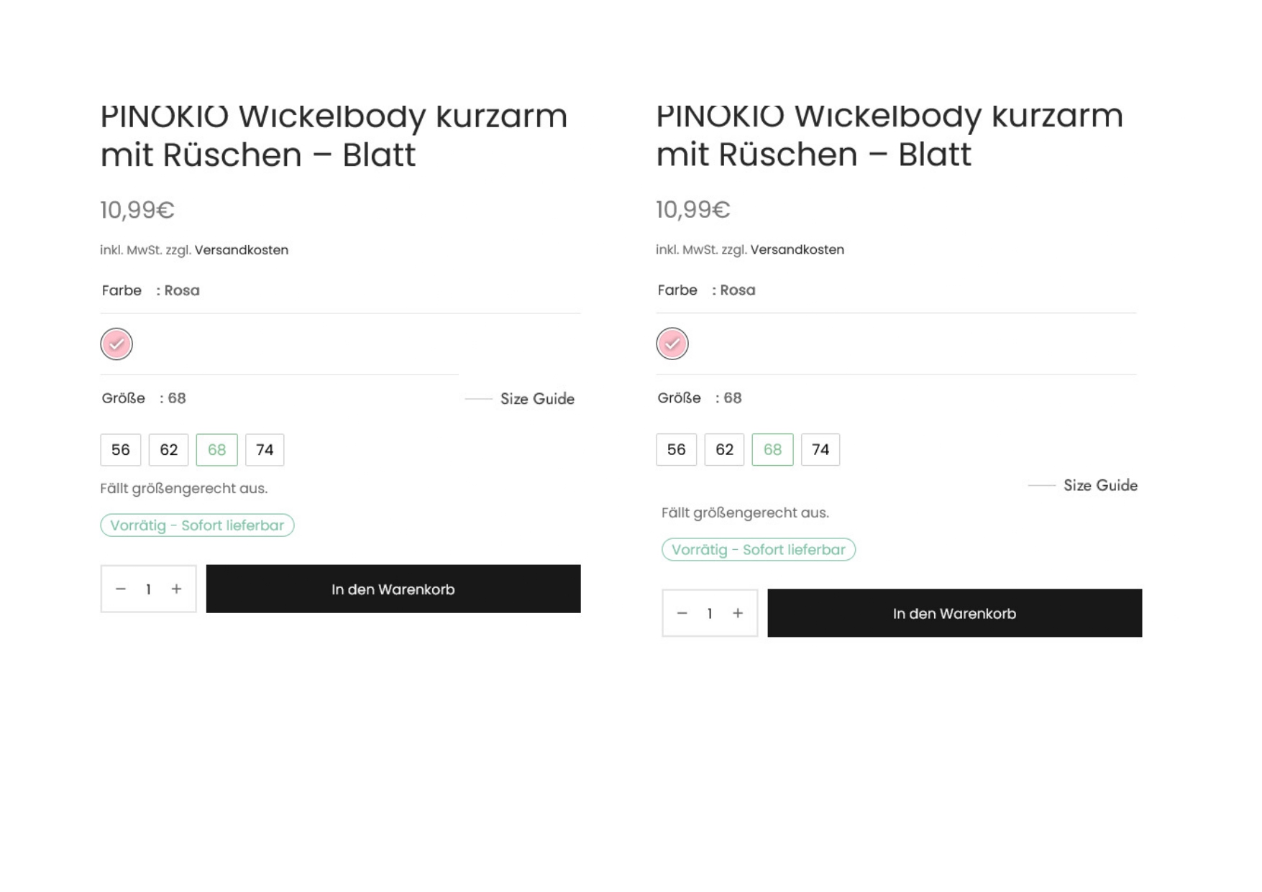1262x892 pixels.
Task: Pick size 74 in left panel
Action: tap(265, 450)
